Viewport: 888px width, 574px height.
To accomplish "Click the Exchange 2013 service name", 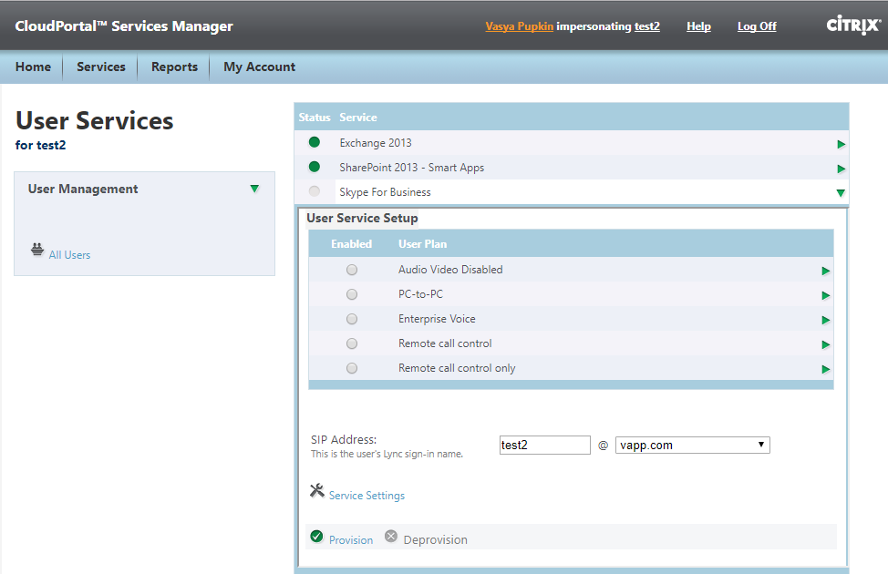I will click(x=376, y=143).
